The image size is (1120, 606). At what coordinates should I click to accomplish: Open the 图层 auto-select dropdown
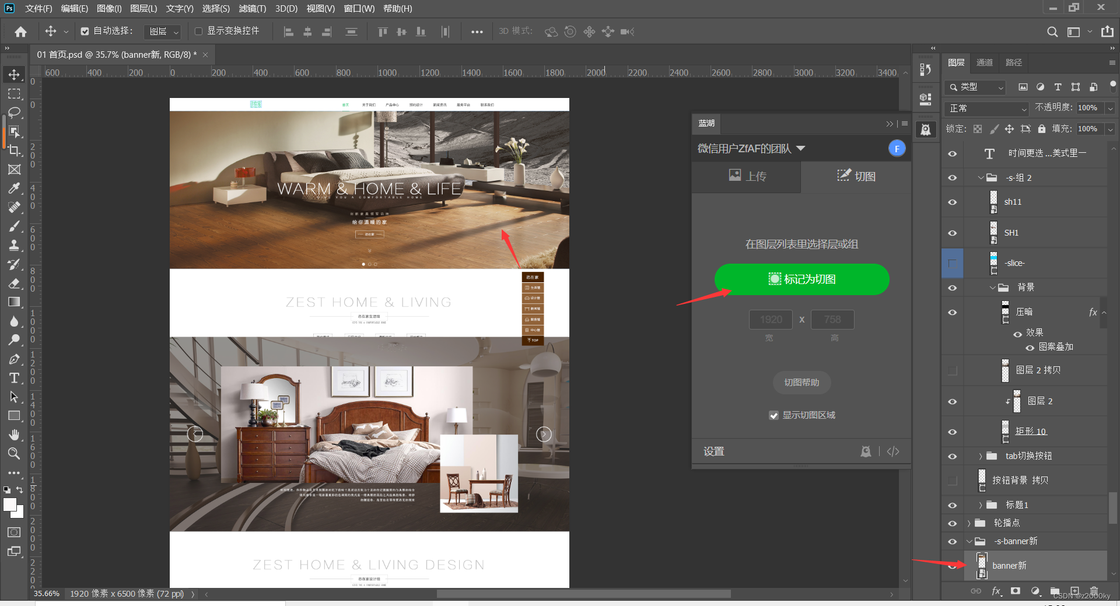click(x=162, y=31)
